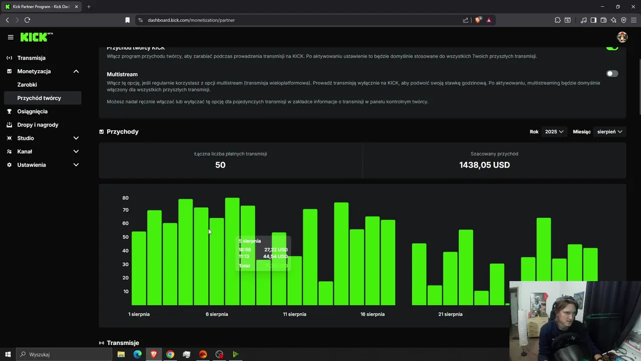Expand the Kanał section
The height and width of the screenshot is (361, 641).
76,151
